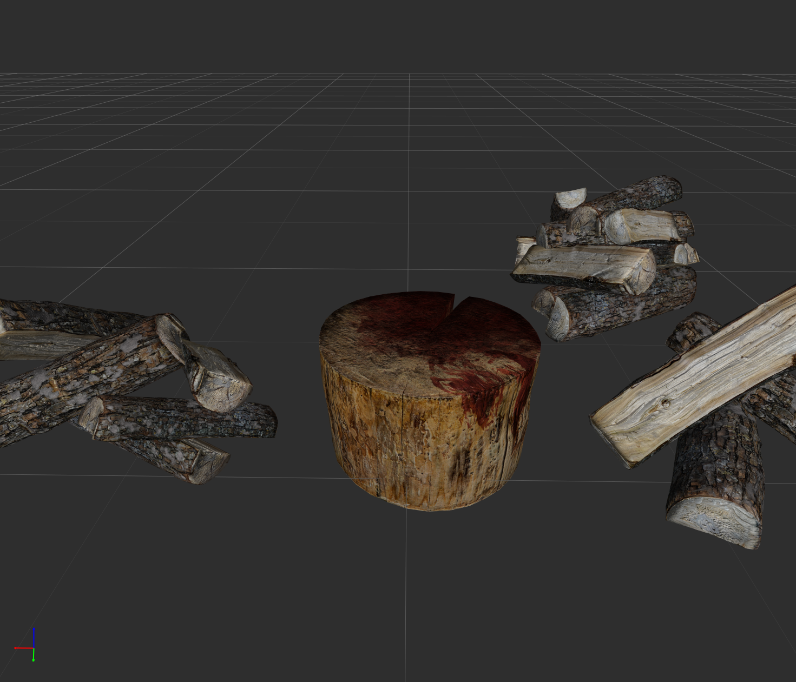Select the long diagonal log in left pile

81,379
